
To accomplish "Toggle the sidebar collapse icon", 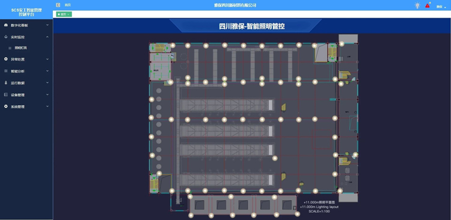I will pos(58,5).
